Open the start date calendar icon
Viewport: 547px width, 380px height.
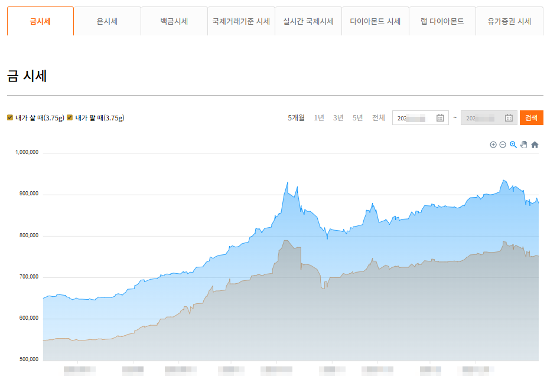pos(439,117)
